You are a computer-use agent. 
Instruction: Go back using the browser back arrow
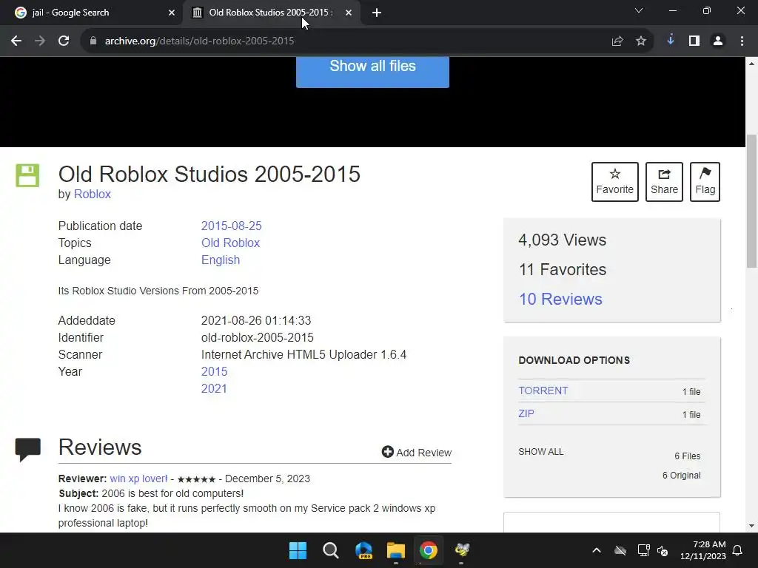16,41
